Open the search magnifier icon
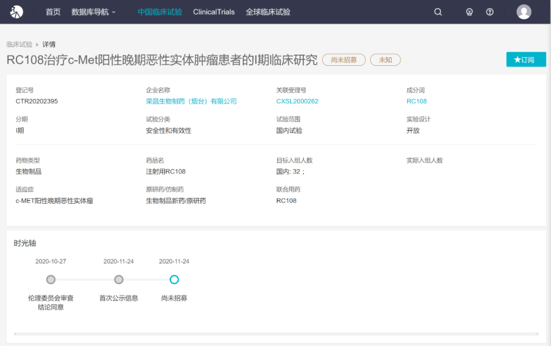The height and width of the screenshot is (346, 551). coord(438,12)
